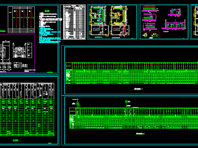Select the title label under upper long schematic
198x148 pixels.
(139, 89)
